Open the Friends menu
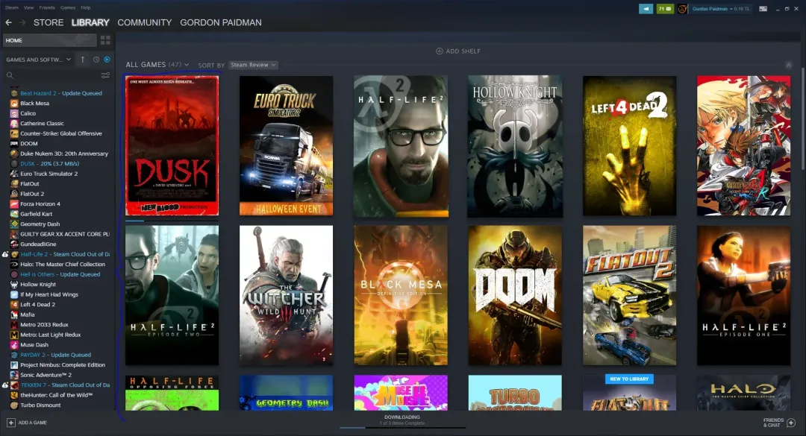The image size is (806, 436). pyautogui.click(x=47, y=7)
